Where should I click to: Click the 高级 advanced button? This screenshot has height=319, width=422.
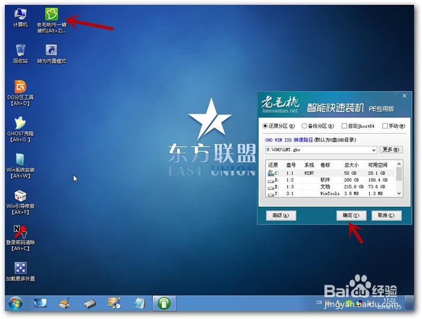click(x=281, y=215)
